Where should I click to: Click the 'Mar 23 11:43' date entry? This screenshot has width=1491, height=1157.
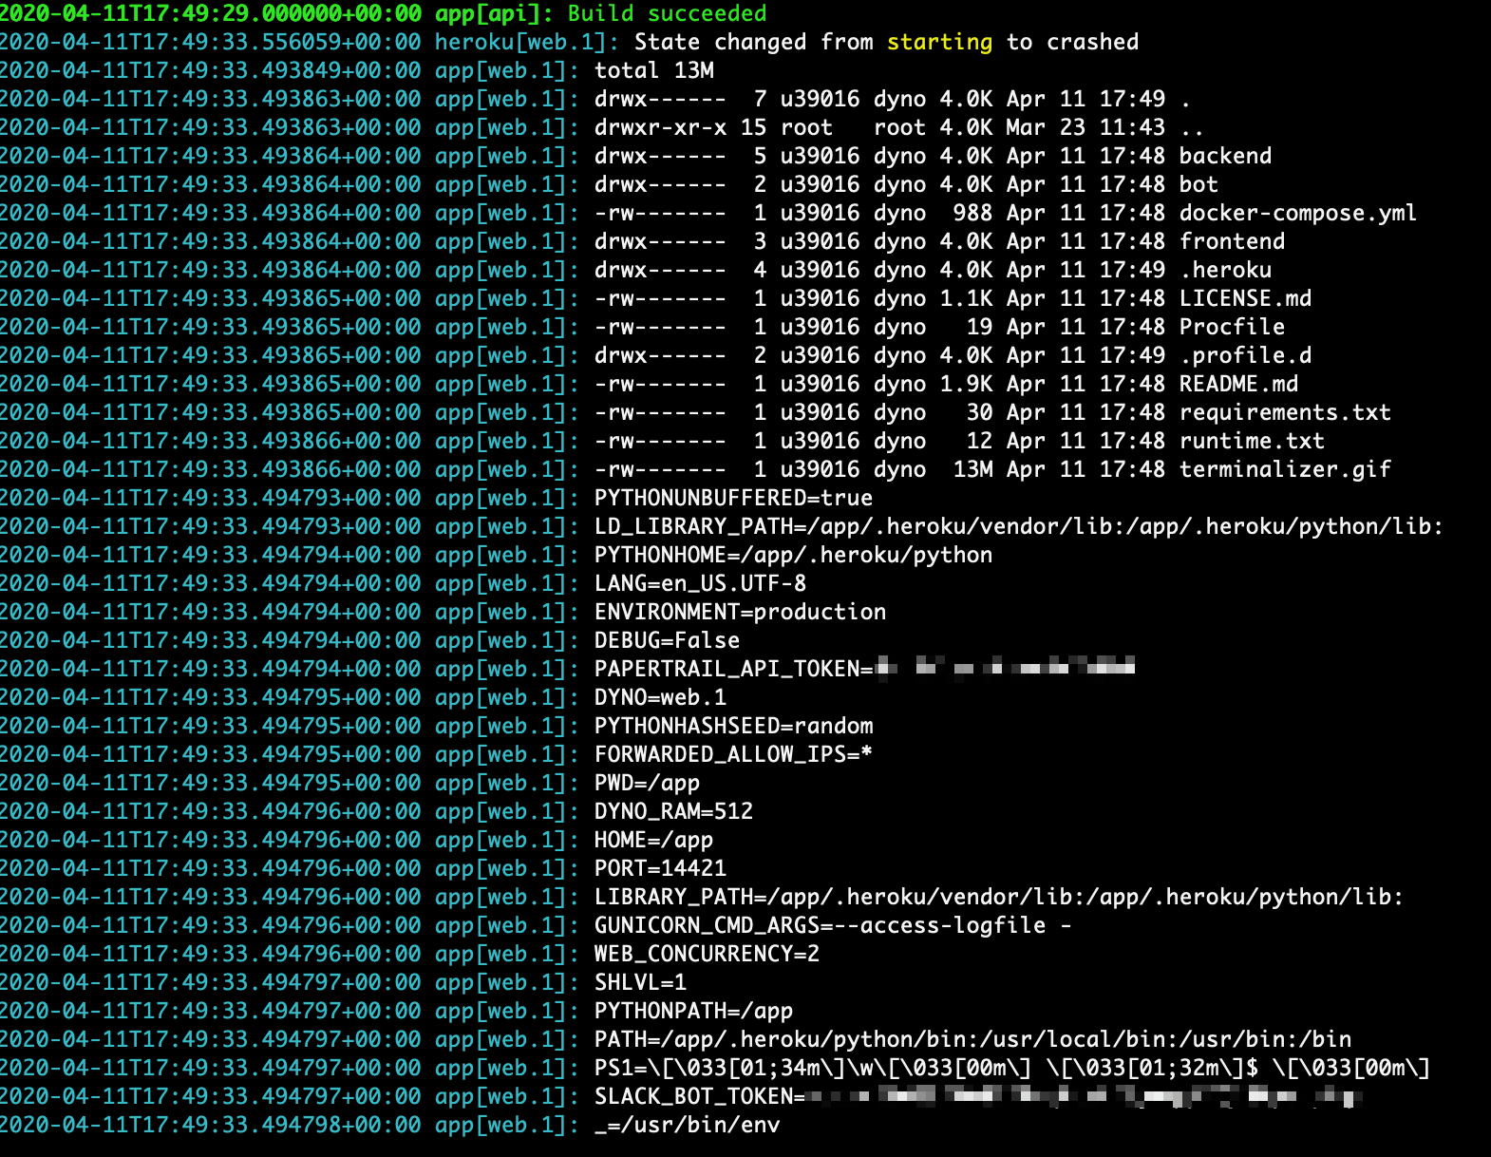pyautogui.click(x=1085, y=127)
